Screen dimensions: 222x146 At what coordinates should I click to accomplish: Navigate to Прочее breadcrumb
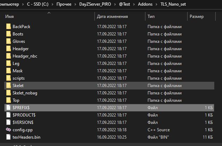[64, 4]
